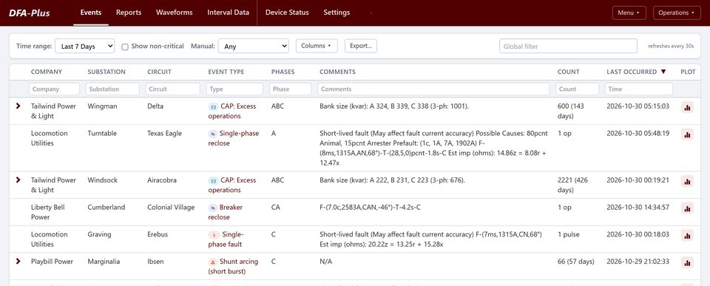Click breaker reclose icon in Colonial Village row
710x286 pixels.
click(212, 208)
